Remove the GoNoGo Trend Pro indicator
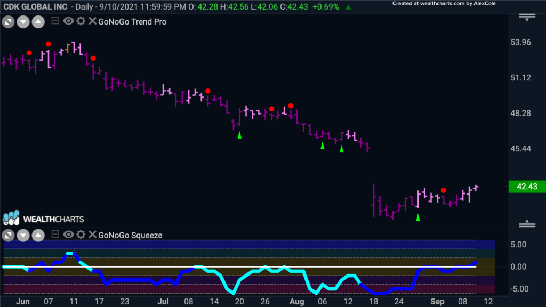Viewport: 546px width, 307px height. click(92, 21)
